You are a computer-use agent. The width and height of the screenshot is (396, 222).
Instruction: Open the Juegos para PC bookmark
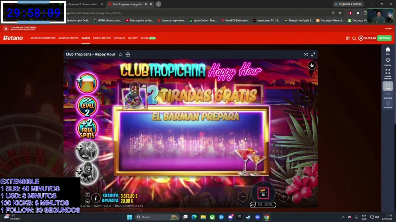pyautogui.click(x=266, y=20)
